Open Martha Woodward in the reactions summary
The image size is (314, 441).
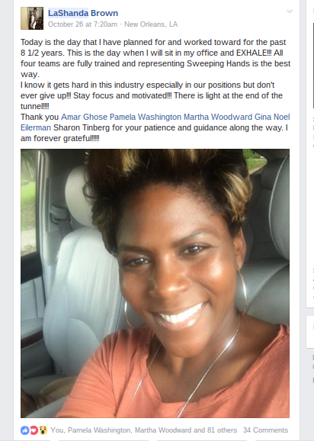point(163,430)
